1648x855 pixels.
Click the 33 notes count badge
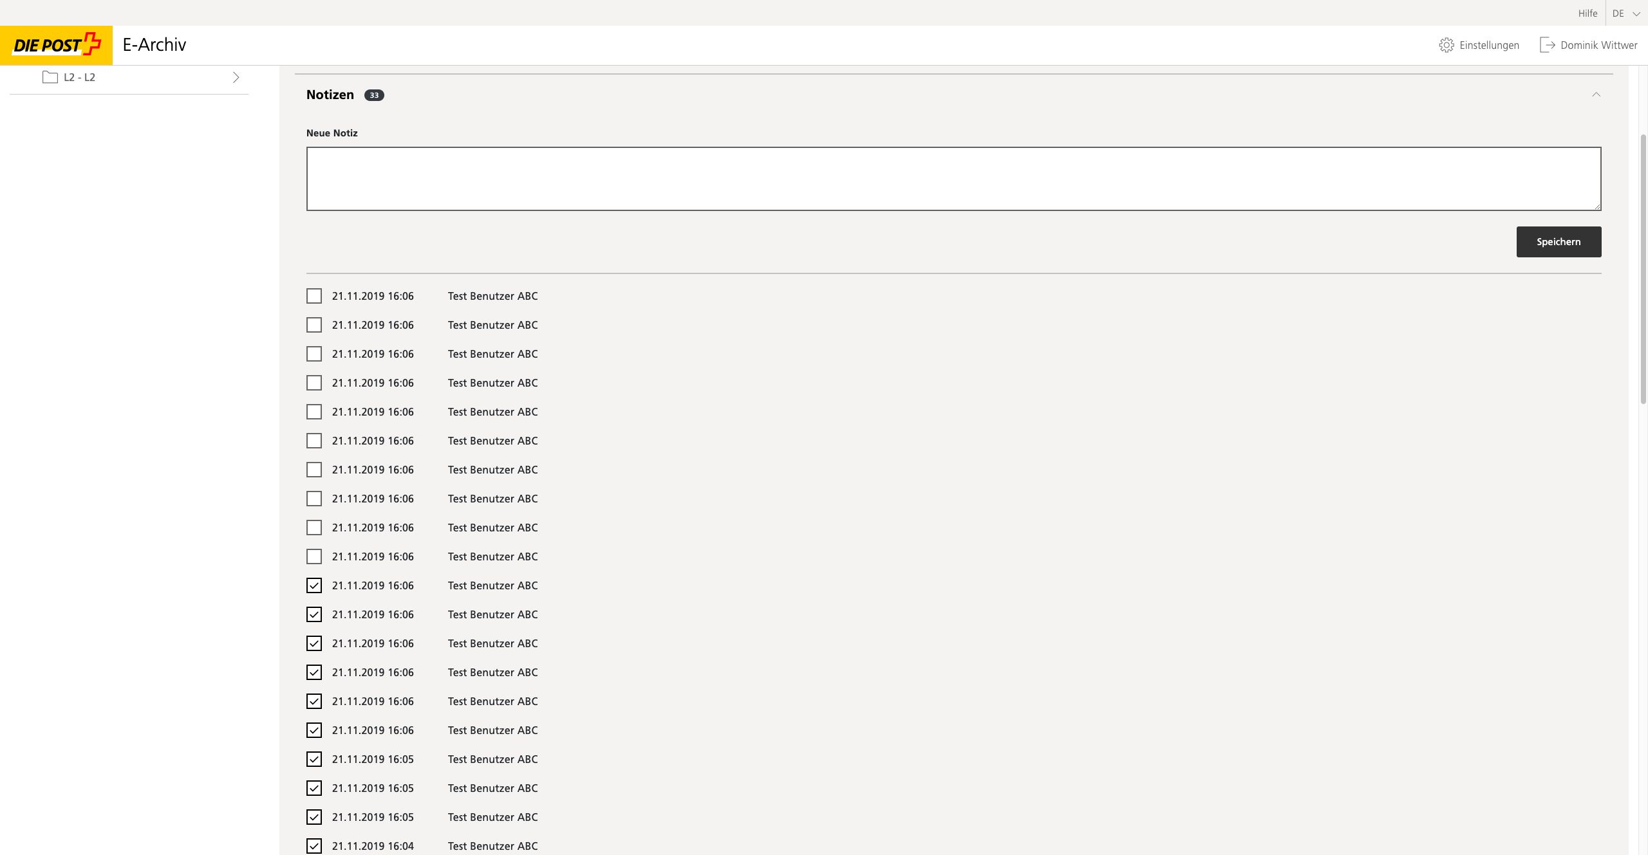(x=374, y=95)
